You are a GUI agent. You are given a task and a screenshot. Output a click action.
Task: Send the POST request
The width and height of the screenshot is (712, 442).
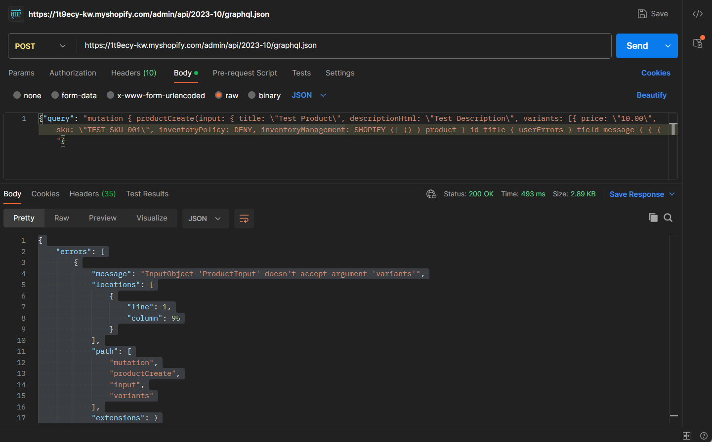tap(637, 46)
